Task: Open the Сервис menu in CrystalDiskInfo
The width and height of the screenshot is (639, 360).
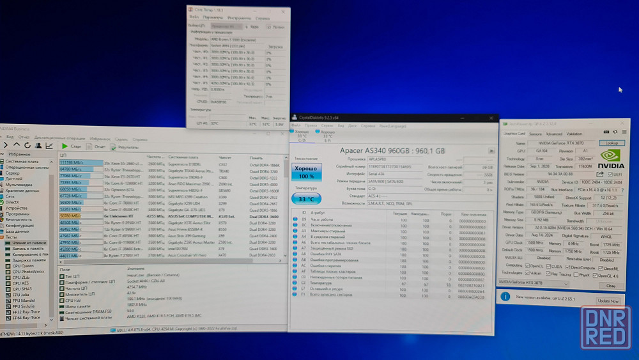Action: tap(327, 125)
